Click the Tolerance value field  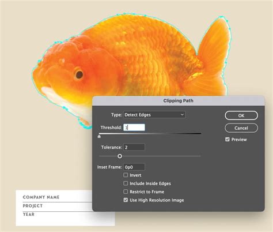pos(134,147)
